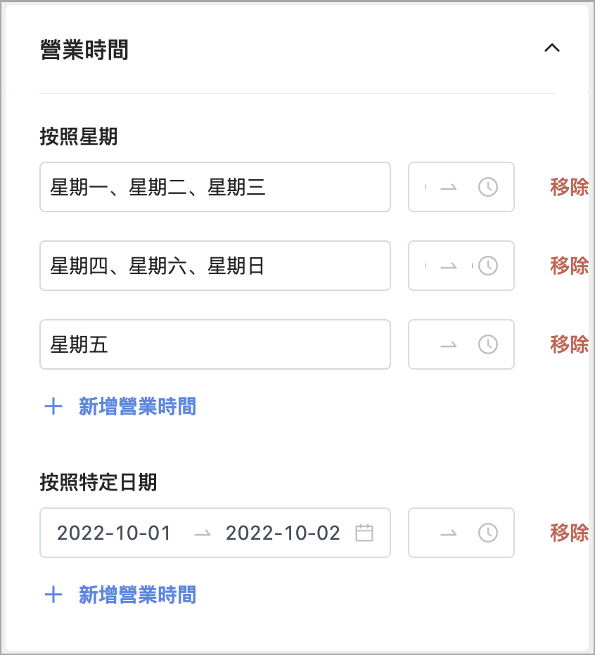The image size is (595, 655).
Task: Click clock icon for 星期四、星期六、星期日 row
Action: [x=487, y=266]
